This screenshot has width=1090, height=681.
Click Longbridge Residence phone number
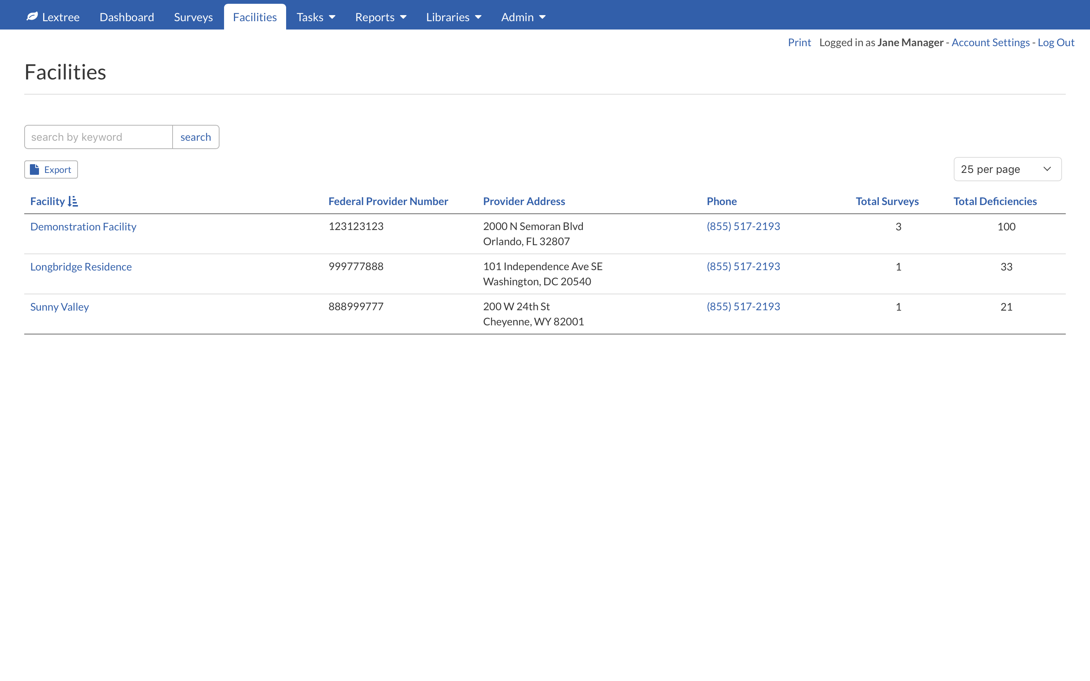click(743, 266)
